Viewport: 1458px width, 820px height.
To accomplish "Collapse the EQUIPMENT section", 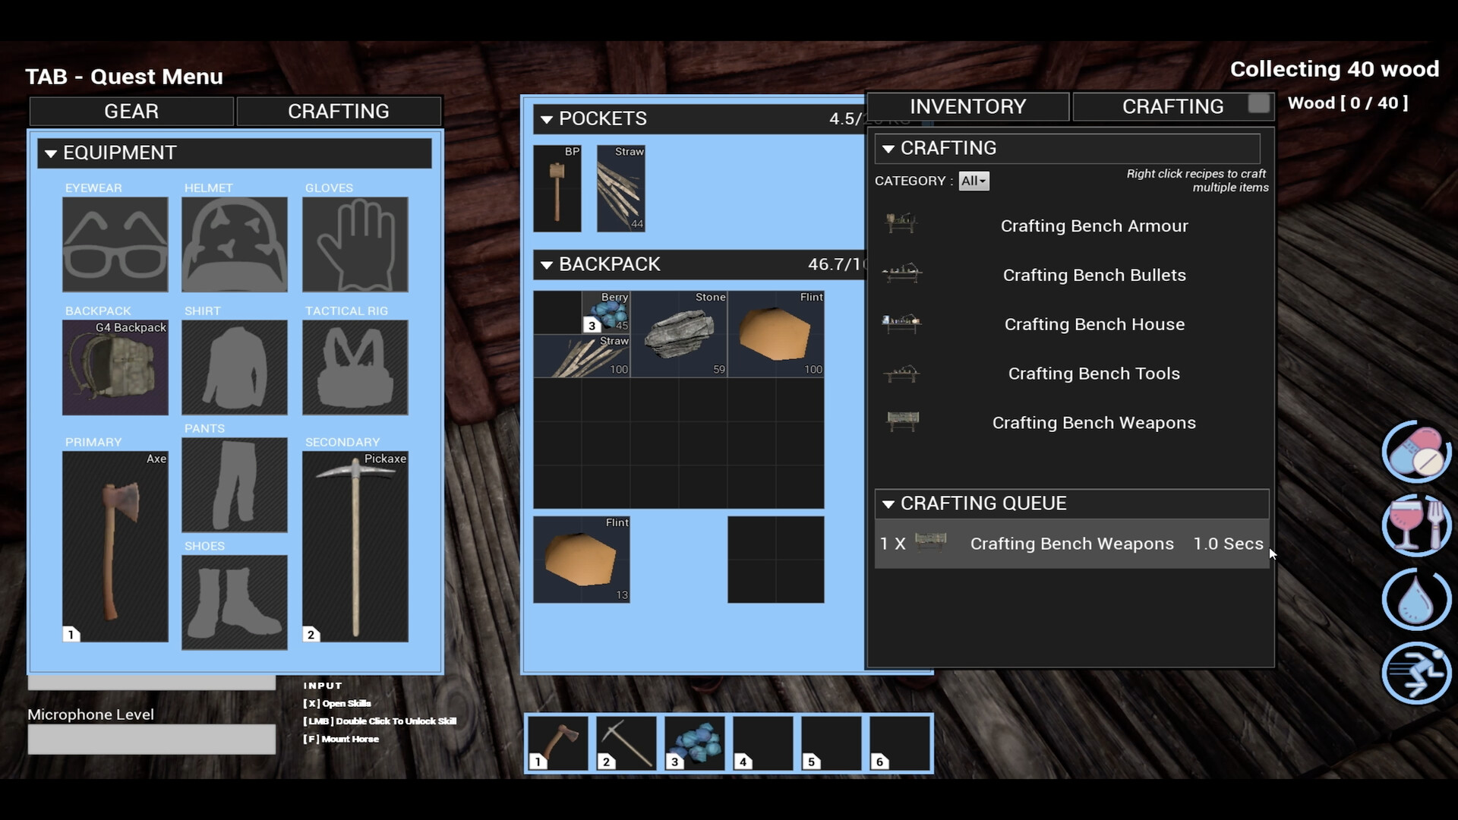I will point(50,153).
